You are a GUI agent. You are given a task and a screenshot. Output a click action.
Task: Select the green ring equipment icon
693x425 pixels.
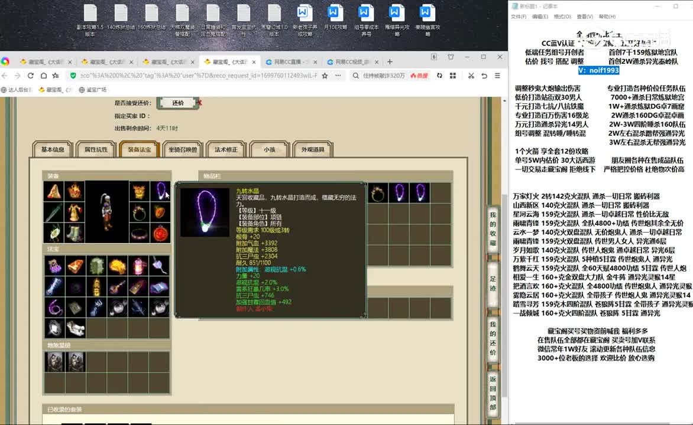139,212
